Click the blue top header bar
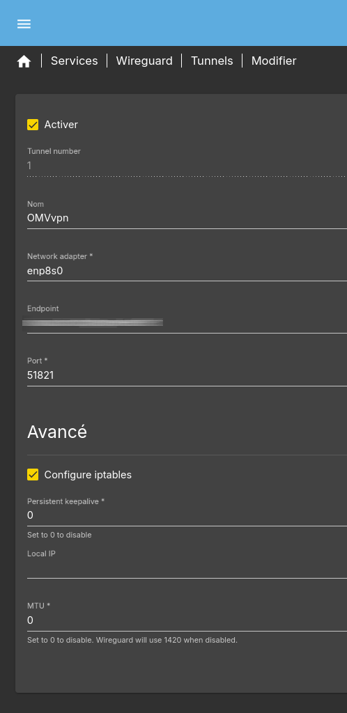Image resolution: width=347 pixels, height=713 pixels. 173,23
